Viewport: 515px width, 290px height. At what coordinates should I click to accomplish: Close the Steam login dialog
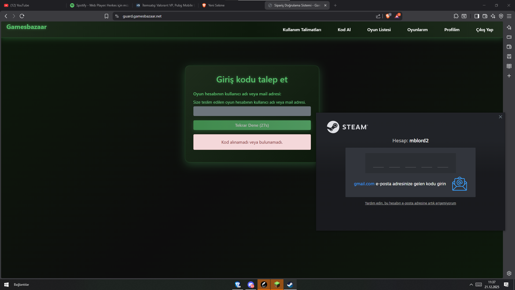(500, 117)
